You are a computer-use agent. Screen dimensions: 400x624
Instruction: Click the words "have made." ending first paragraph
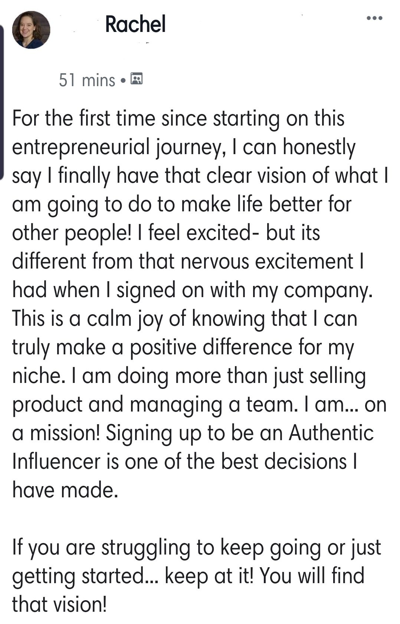coord(65,490)
